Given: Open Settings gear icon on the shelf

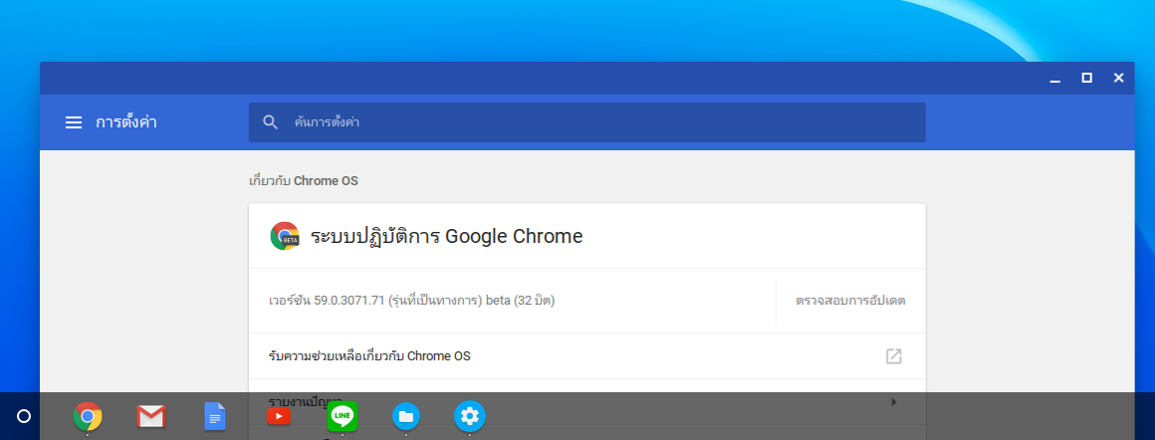Looking at the screenshot, I should tap(469, 416).
